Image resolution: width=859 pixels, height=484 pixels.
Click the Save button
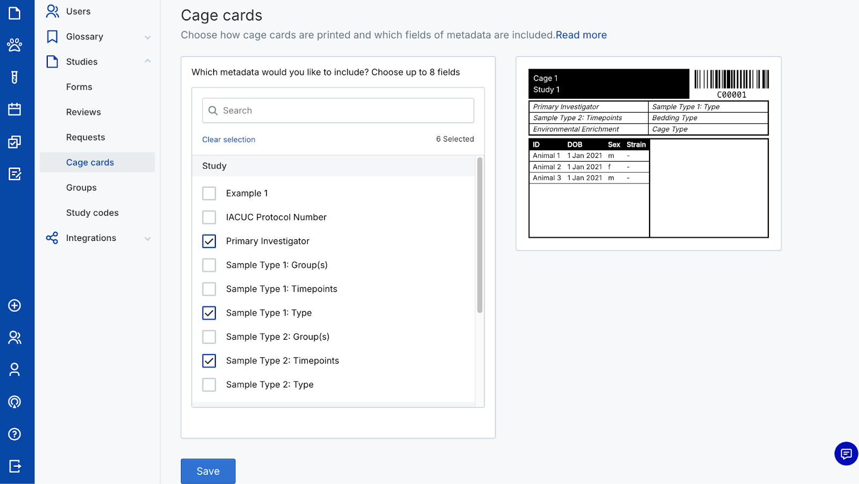[x=208, y=471]
